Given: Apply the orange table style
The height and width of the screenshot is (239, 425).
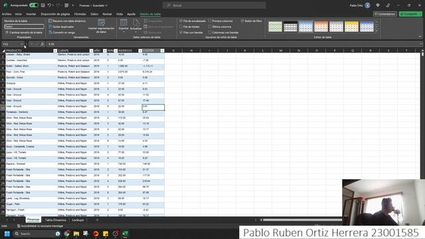Looking at the screenshot, I should tap(321, 27).
